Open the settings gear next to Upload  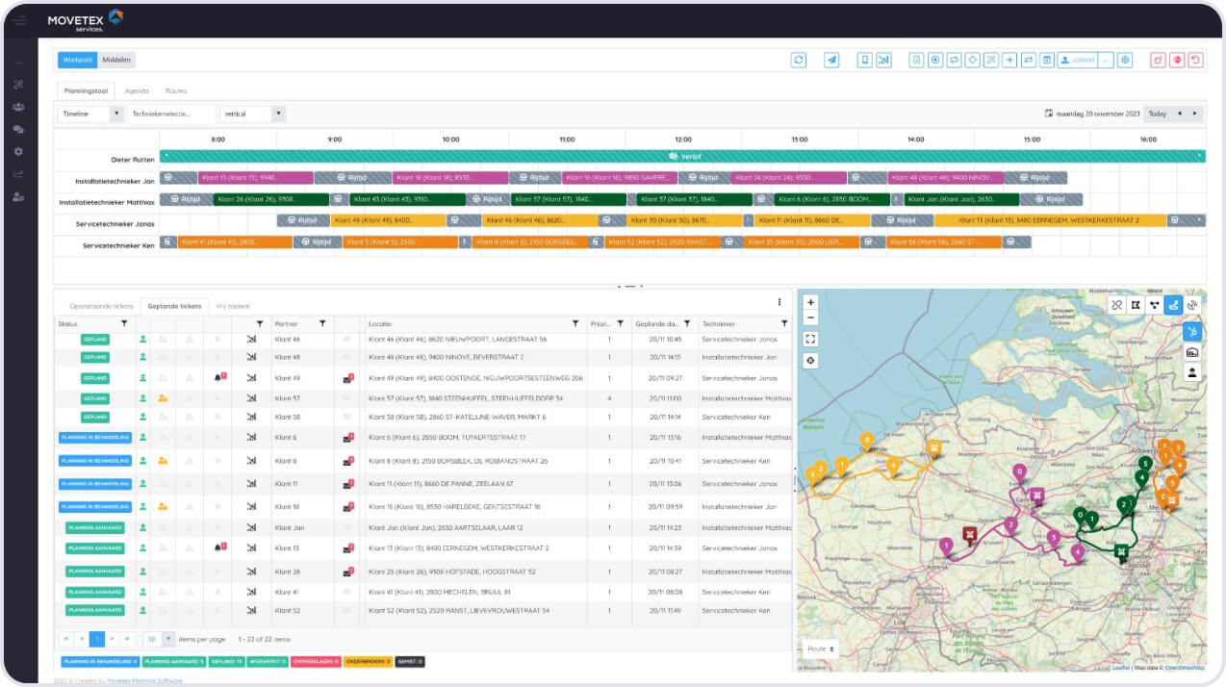pyautogui.click(x=1125, y=60)
